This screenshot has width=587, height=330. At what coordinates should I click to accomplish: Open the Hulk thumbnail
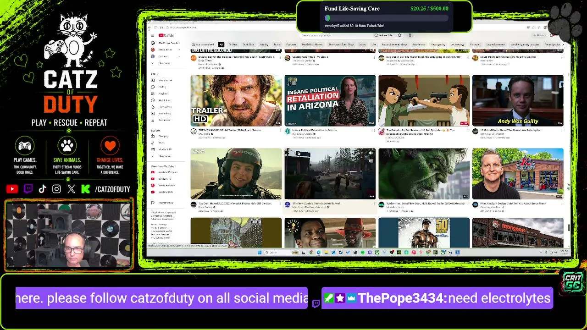(x=424, y=174)
